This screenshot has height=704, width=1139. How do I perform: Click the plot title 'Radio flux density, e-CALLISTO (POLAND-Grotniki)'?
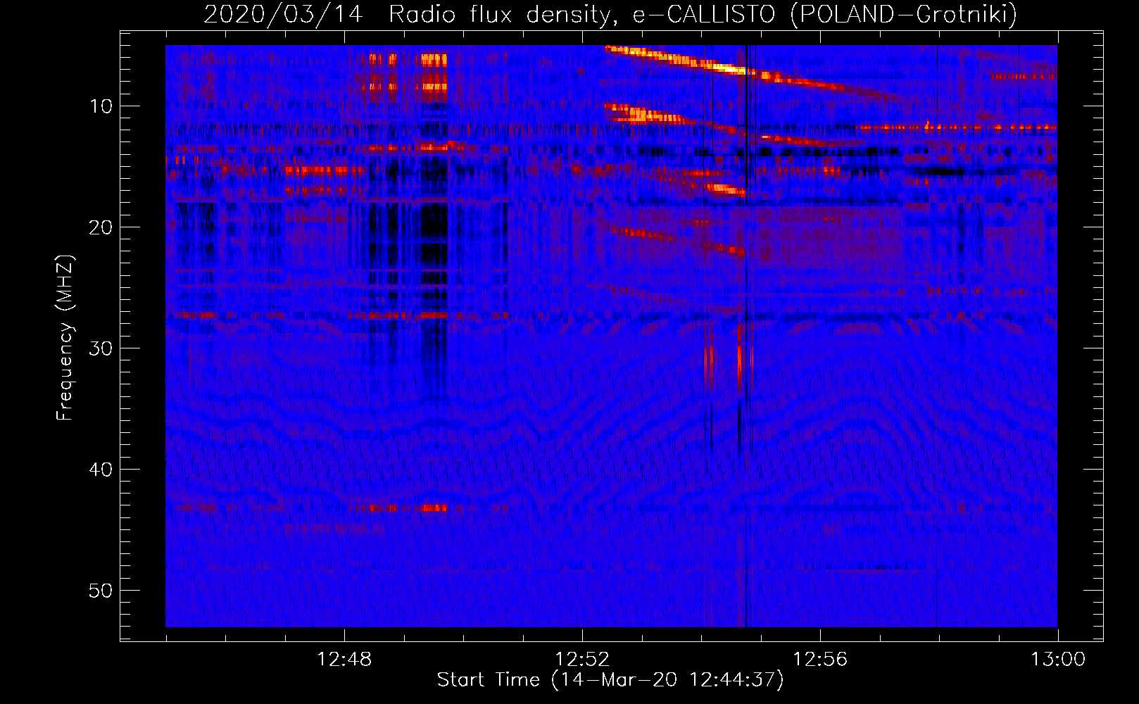click(x=703, y=14)
